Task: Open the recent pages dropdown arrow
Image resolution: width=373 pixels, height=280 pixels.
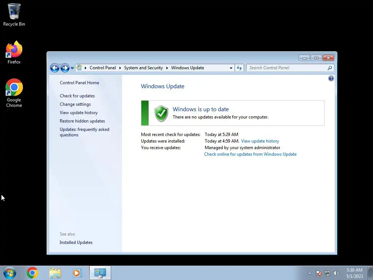Action: tap(72, 68)
